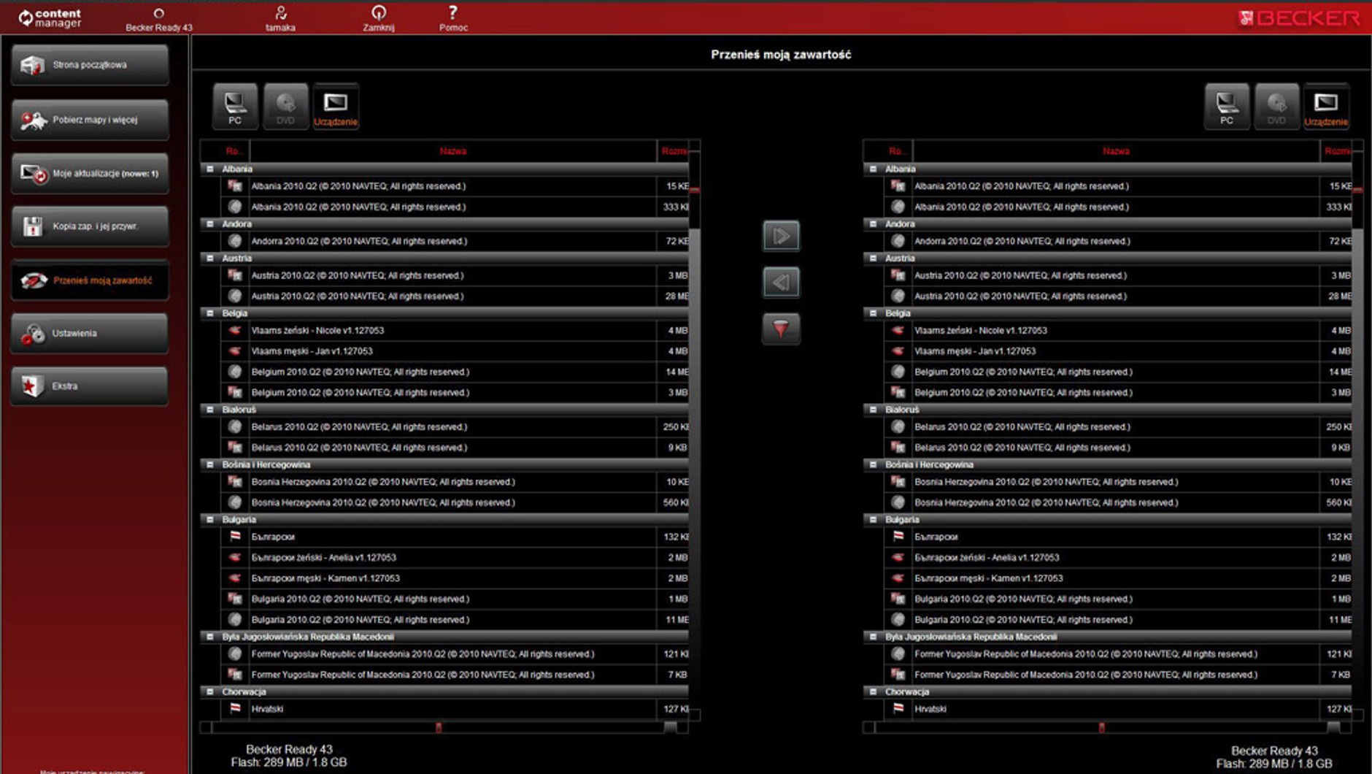Click the transfer-to-right arrow button
Viewport: 1372px width, 774px height.
781,236
